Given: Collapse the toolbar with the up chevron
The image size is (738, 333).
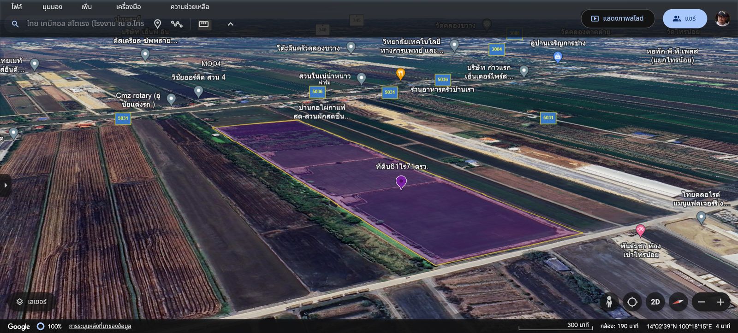Looking at the screenshot, I should coord(231,24).
